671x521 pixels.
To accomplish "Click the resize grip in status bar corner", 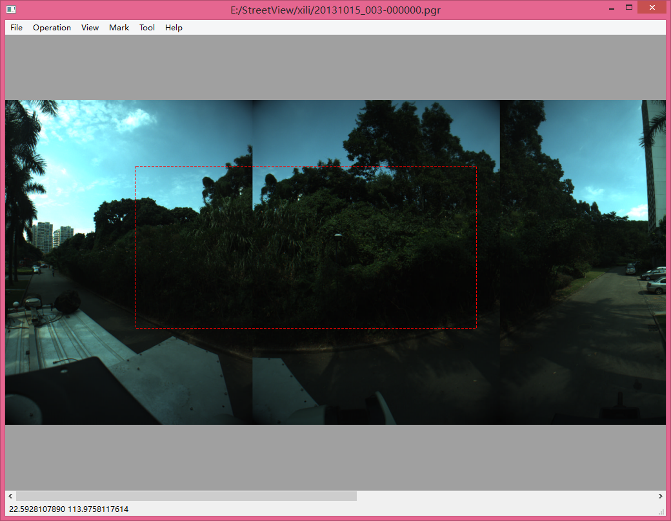I will point(661,511).
